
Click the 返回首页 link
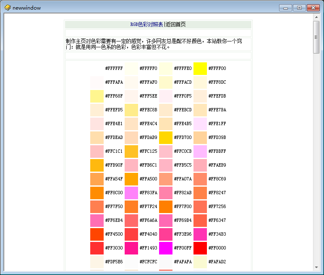point(176,25)
